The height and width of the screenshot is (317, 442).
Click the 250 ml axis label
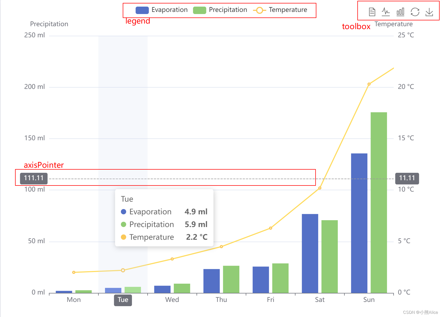[34, 35]
